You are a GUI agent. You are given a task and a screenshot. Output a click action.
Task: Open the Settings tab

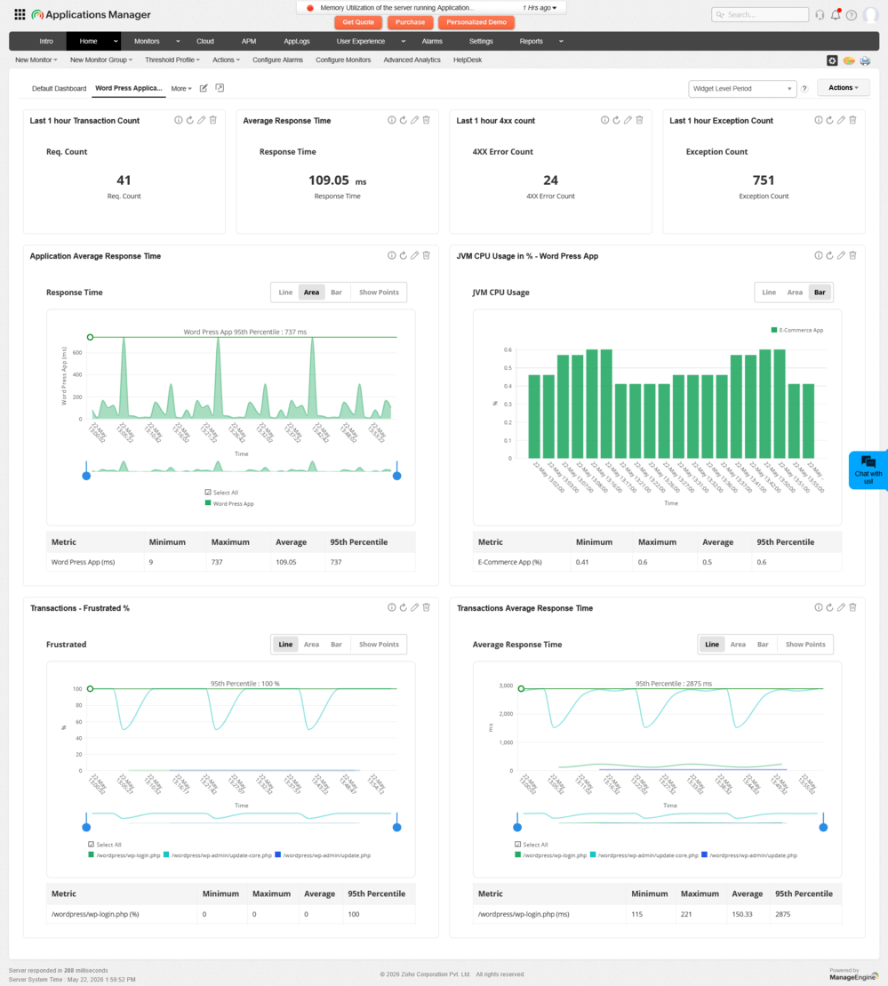[481, 42]
